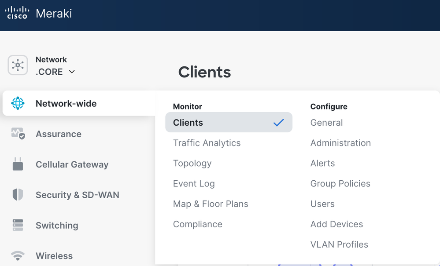This screenshot has height=266, width=440.
Task: Open Compliance under Monitor
Action: pos(198,224)
